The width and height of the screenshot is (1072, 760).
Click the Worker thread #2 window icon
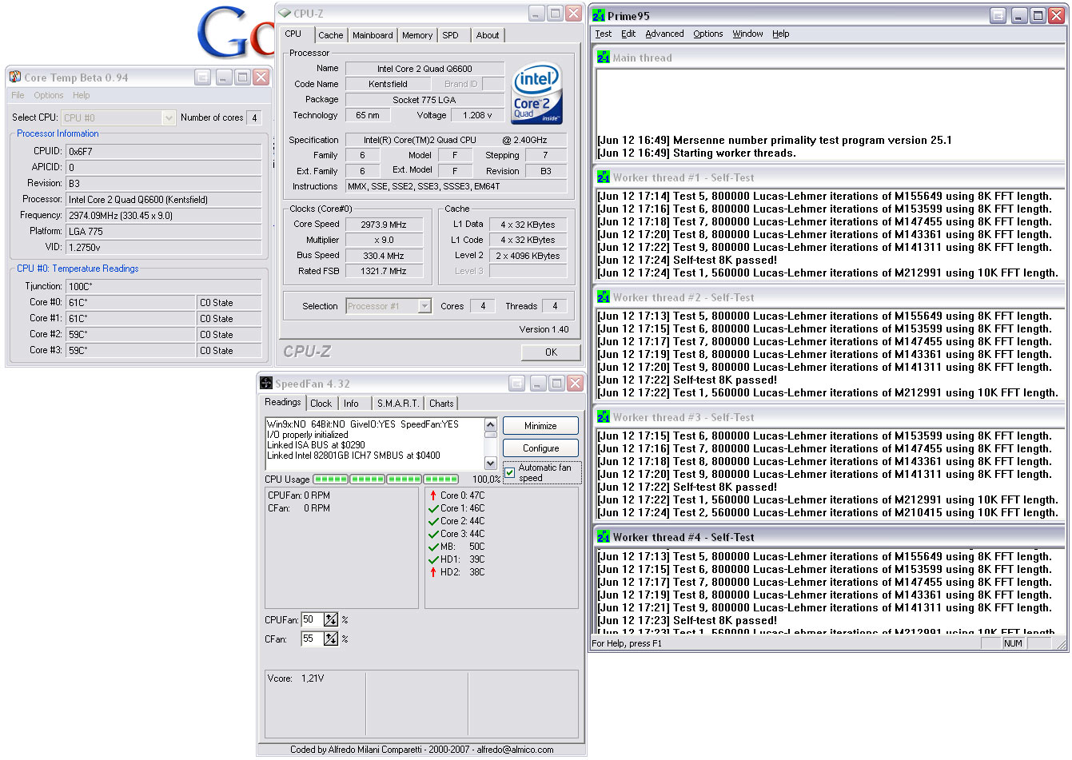point(604,297)
